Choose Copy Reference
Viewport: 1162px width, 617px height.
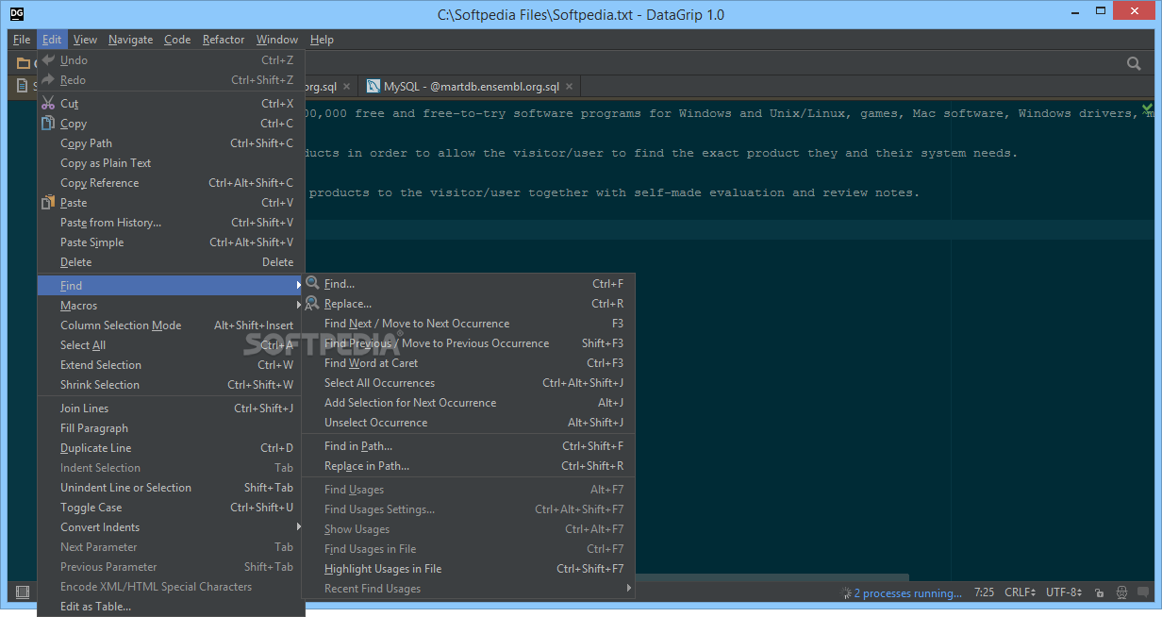(x=171, y=182)
